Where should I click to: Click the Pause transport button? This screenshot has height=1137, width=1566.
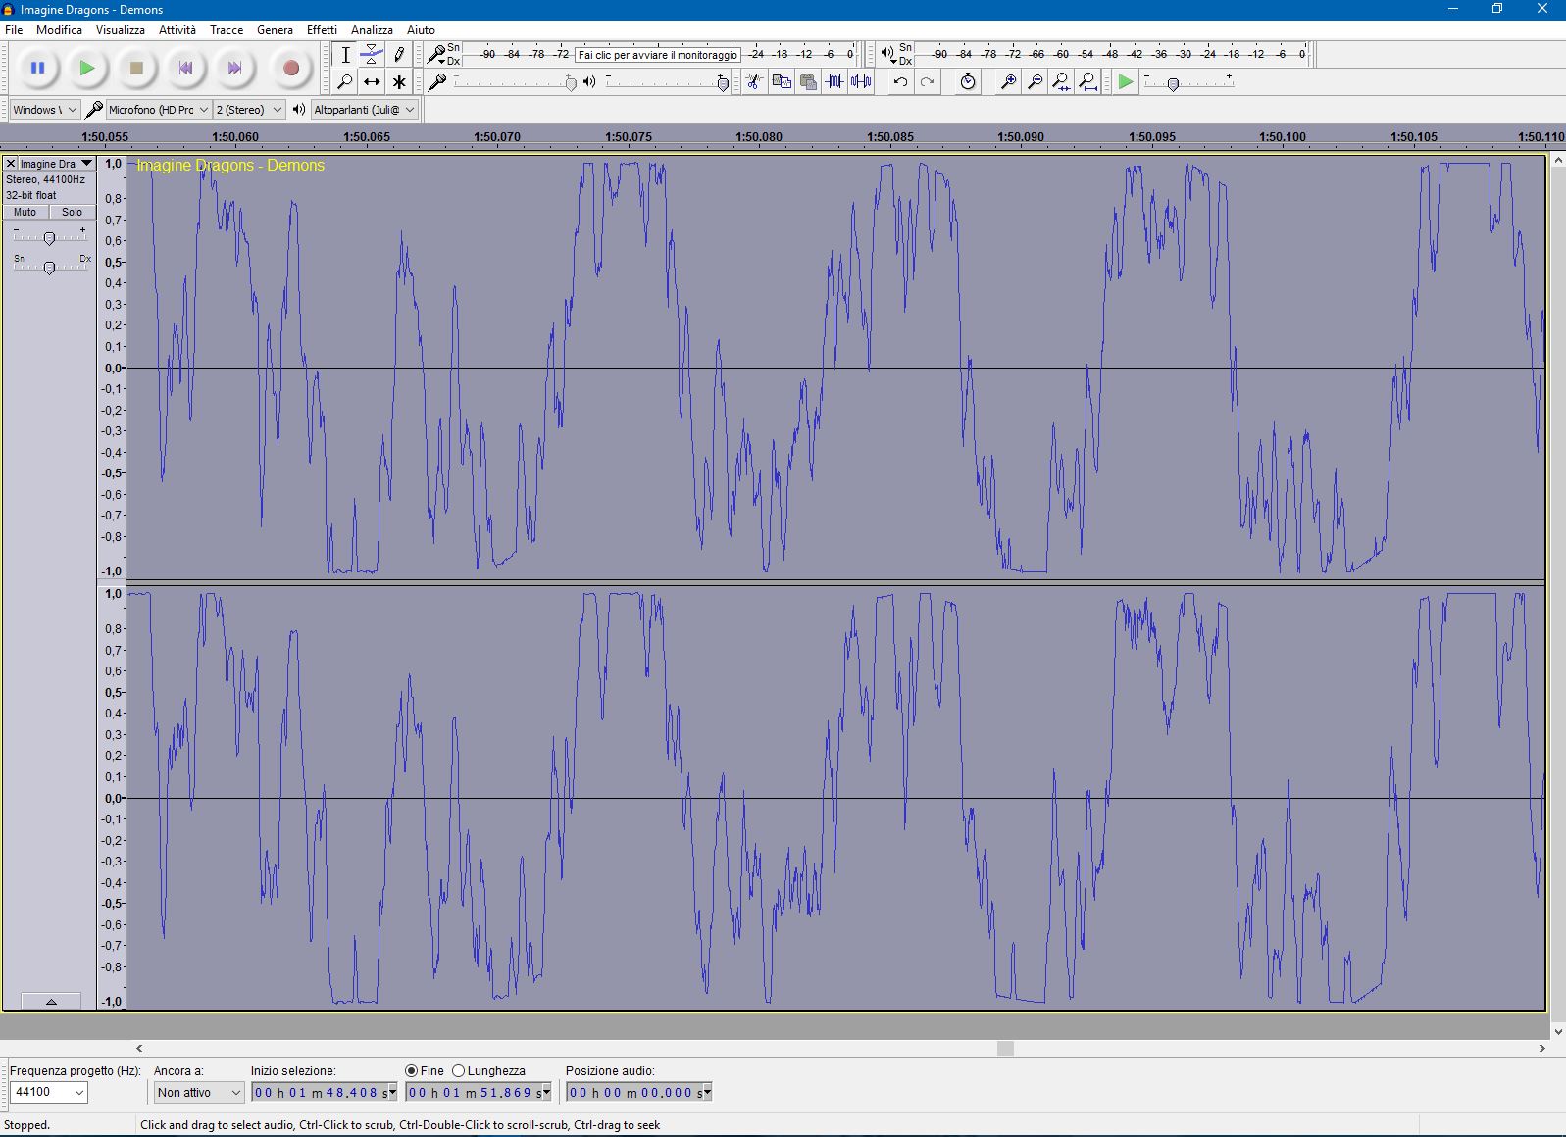click(x=37, y=68)
